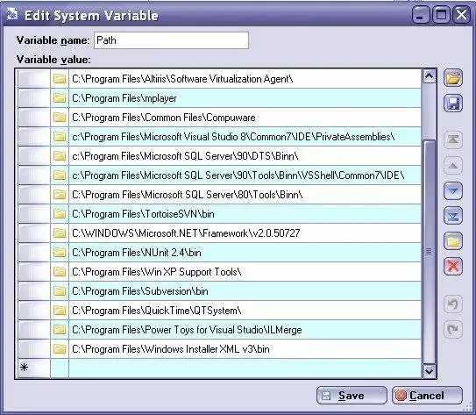This screenshot has width=476, height=415.
Task: Select path C:\Program Files\TortoiseSVN\bin
Action: [245, 214]
